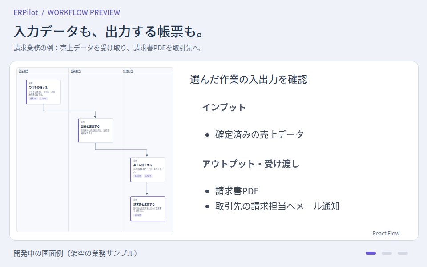427x267 pixels.
Task: Click the tag in 請求書を送付する node
Action: (x=138, y=215)
